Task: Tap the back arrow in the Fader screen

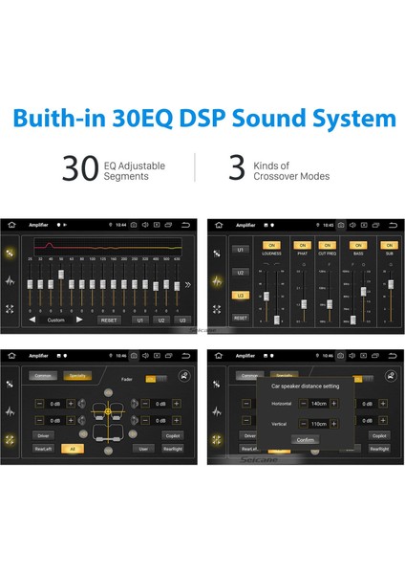Action: coord(185,356)
